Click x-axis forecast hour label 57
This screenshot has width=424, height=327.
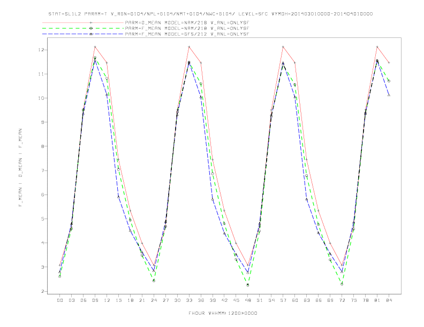[283, 300]
